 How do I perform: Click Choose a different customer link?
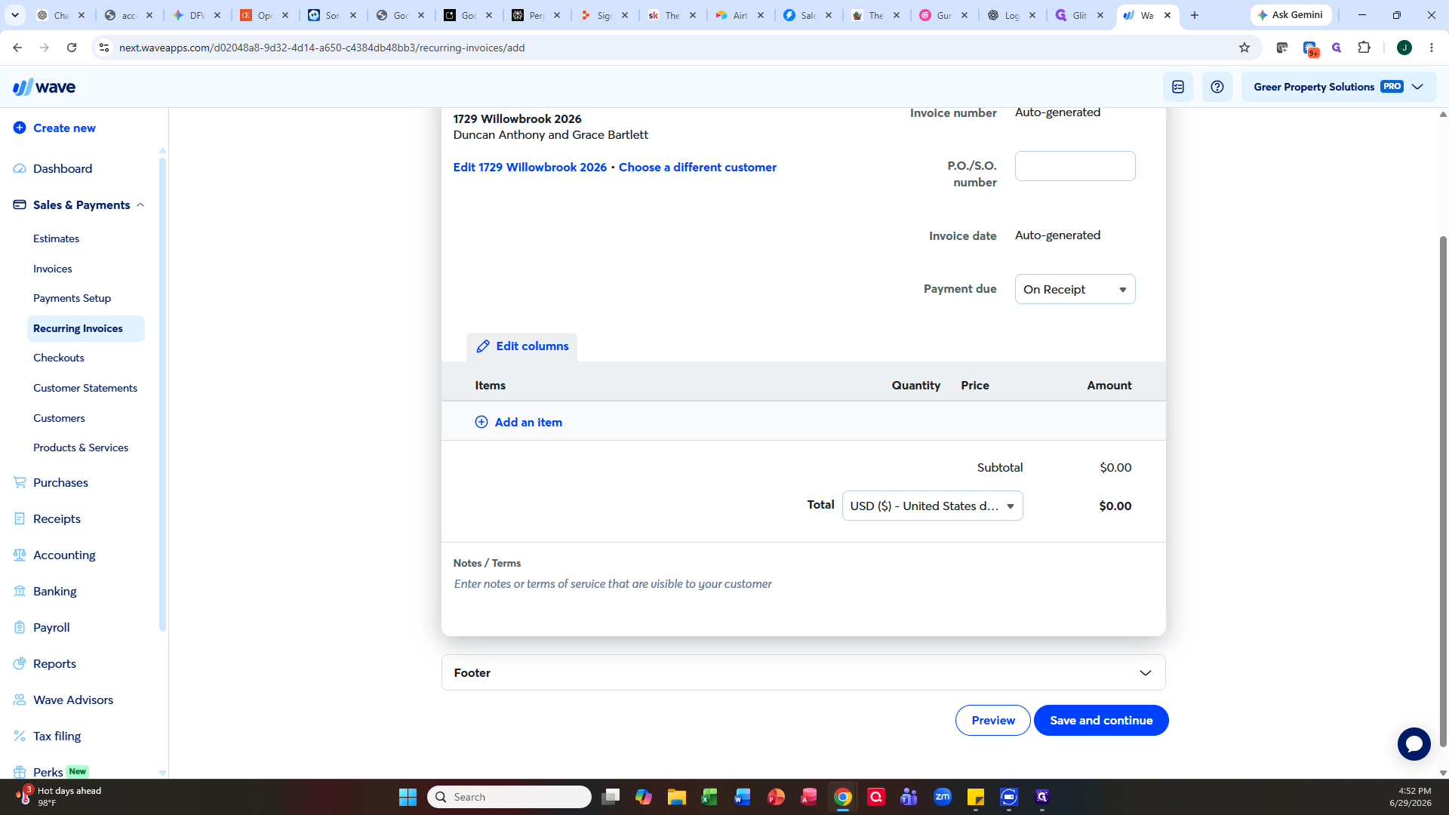[x=697, y=168]
